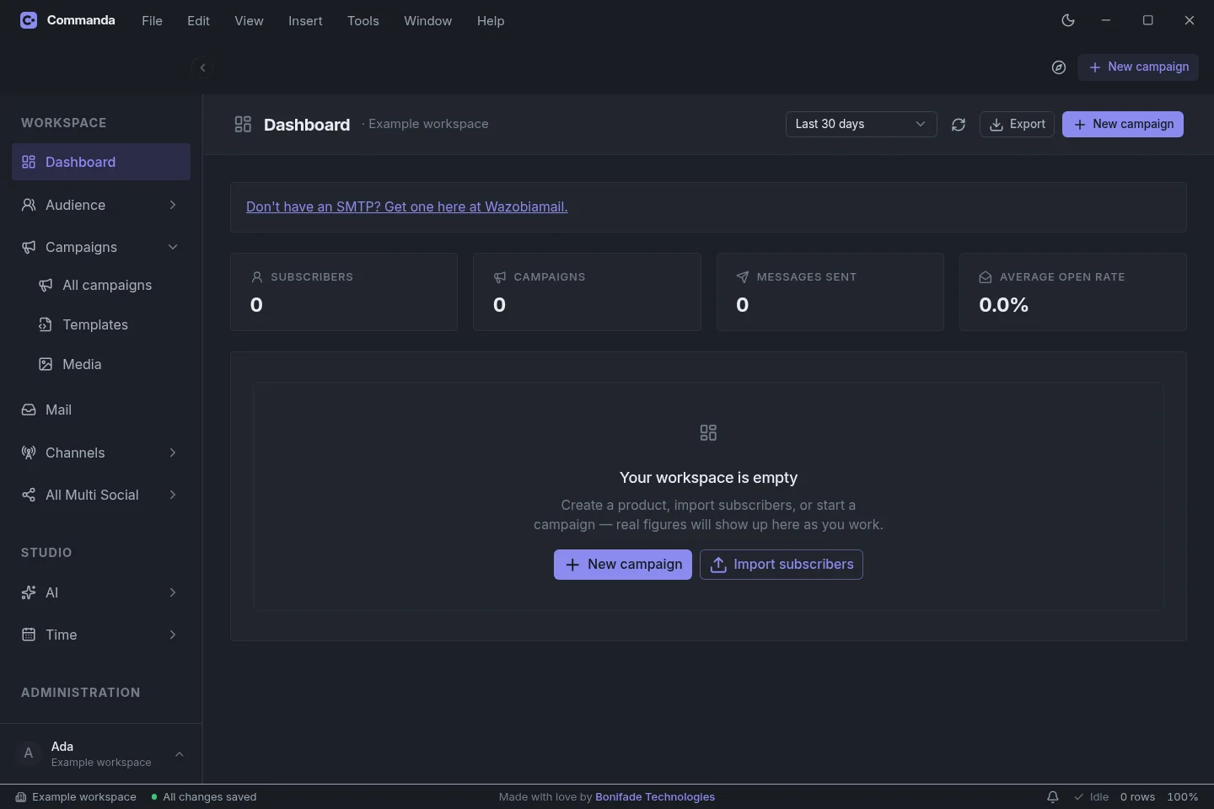1214x809 pixels.
Task: Click the Campaigns megaphone icon in sidebar
Action: (29, 247)
